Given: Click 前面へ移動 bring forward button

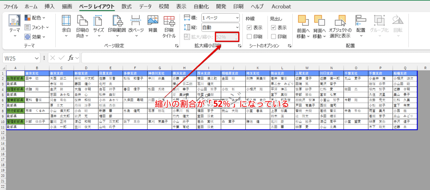Looking at the screenshot, I should [303, 26].
